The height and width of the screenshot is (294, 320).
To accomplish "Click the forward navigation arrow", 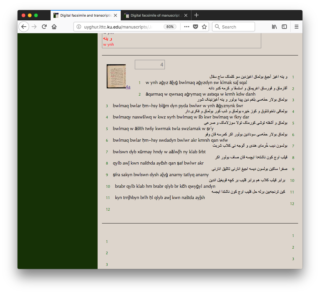I will (x=34, y=27).
